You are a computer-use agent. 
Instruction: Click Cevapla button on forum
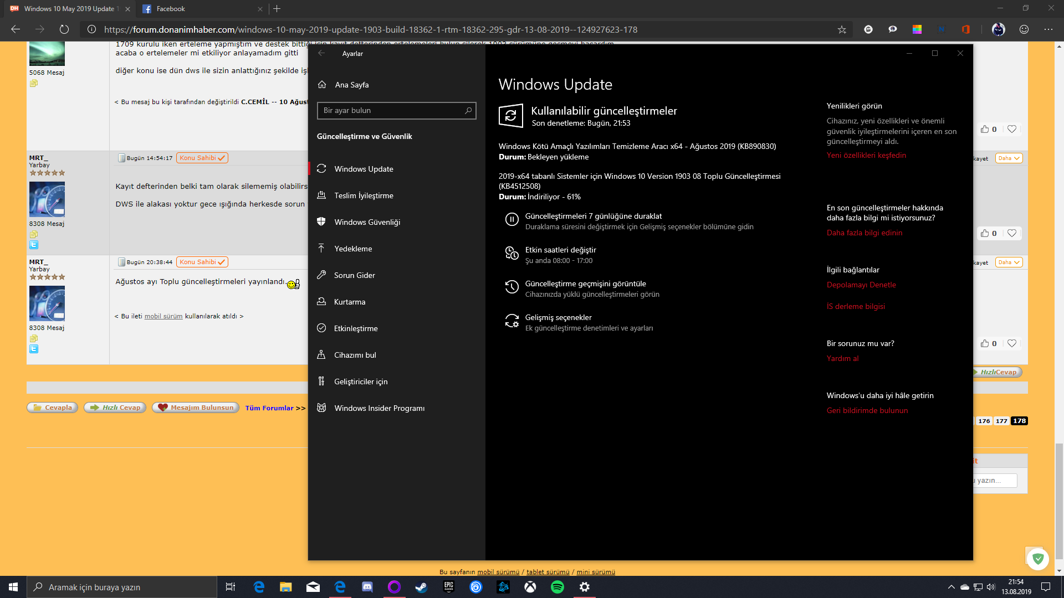53,408
